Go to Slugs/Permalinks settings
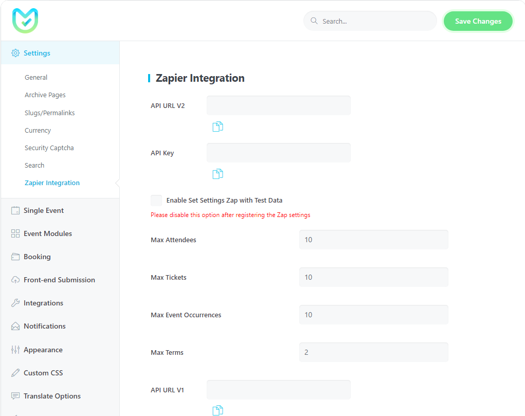 (x=50, y=113)
